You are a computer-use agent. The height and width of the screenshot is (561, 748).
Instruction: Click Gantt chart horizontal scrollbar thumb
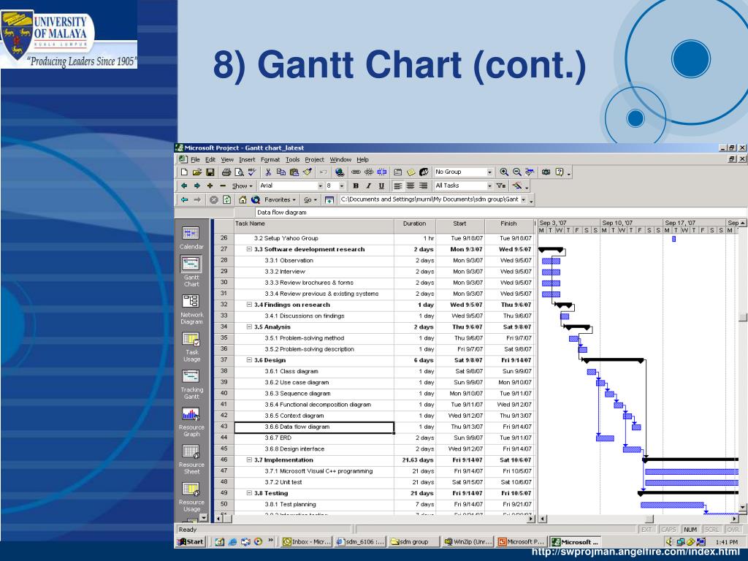coord(649,519)
